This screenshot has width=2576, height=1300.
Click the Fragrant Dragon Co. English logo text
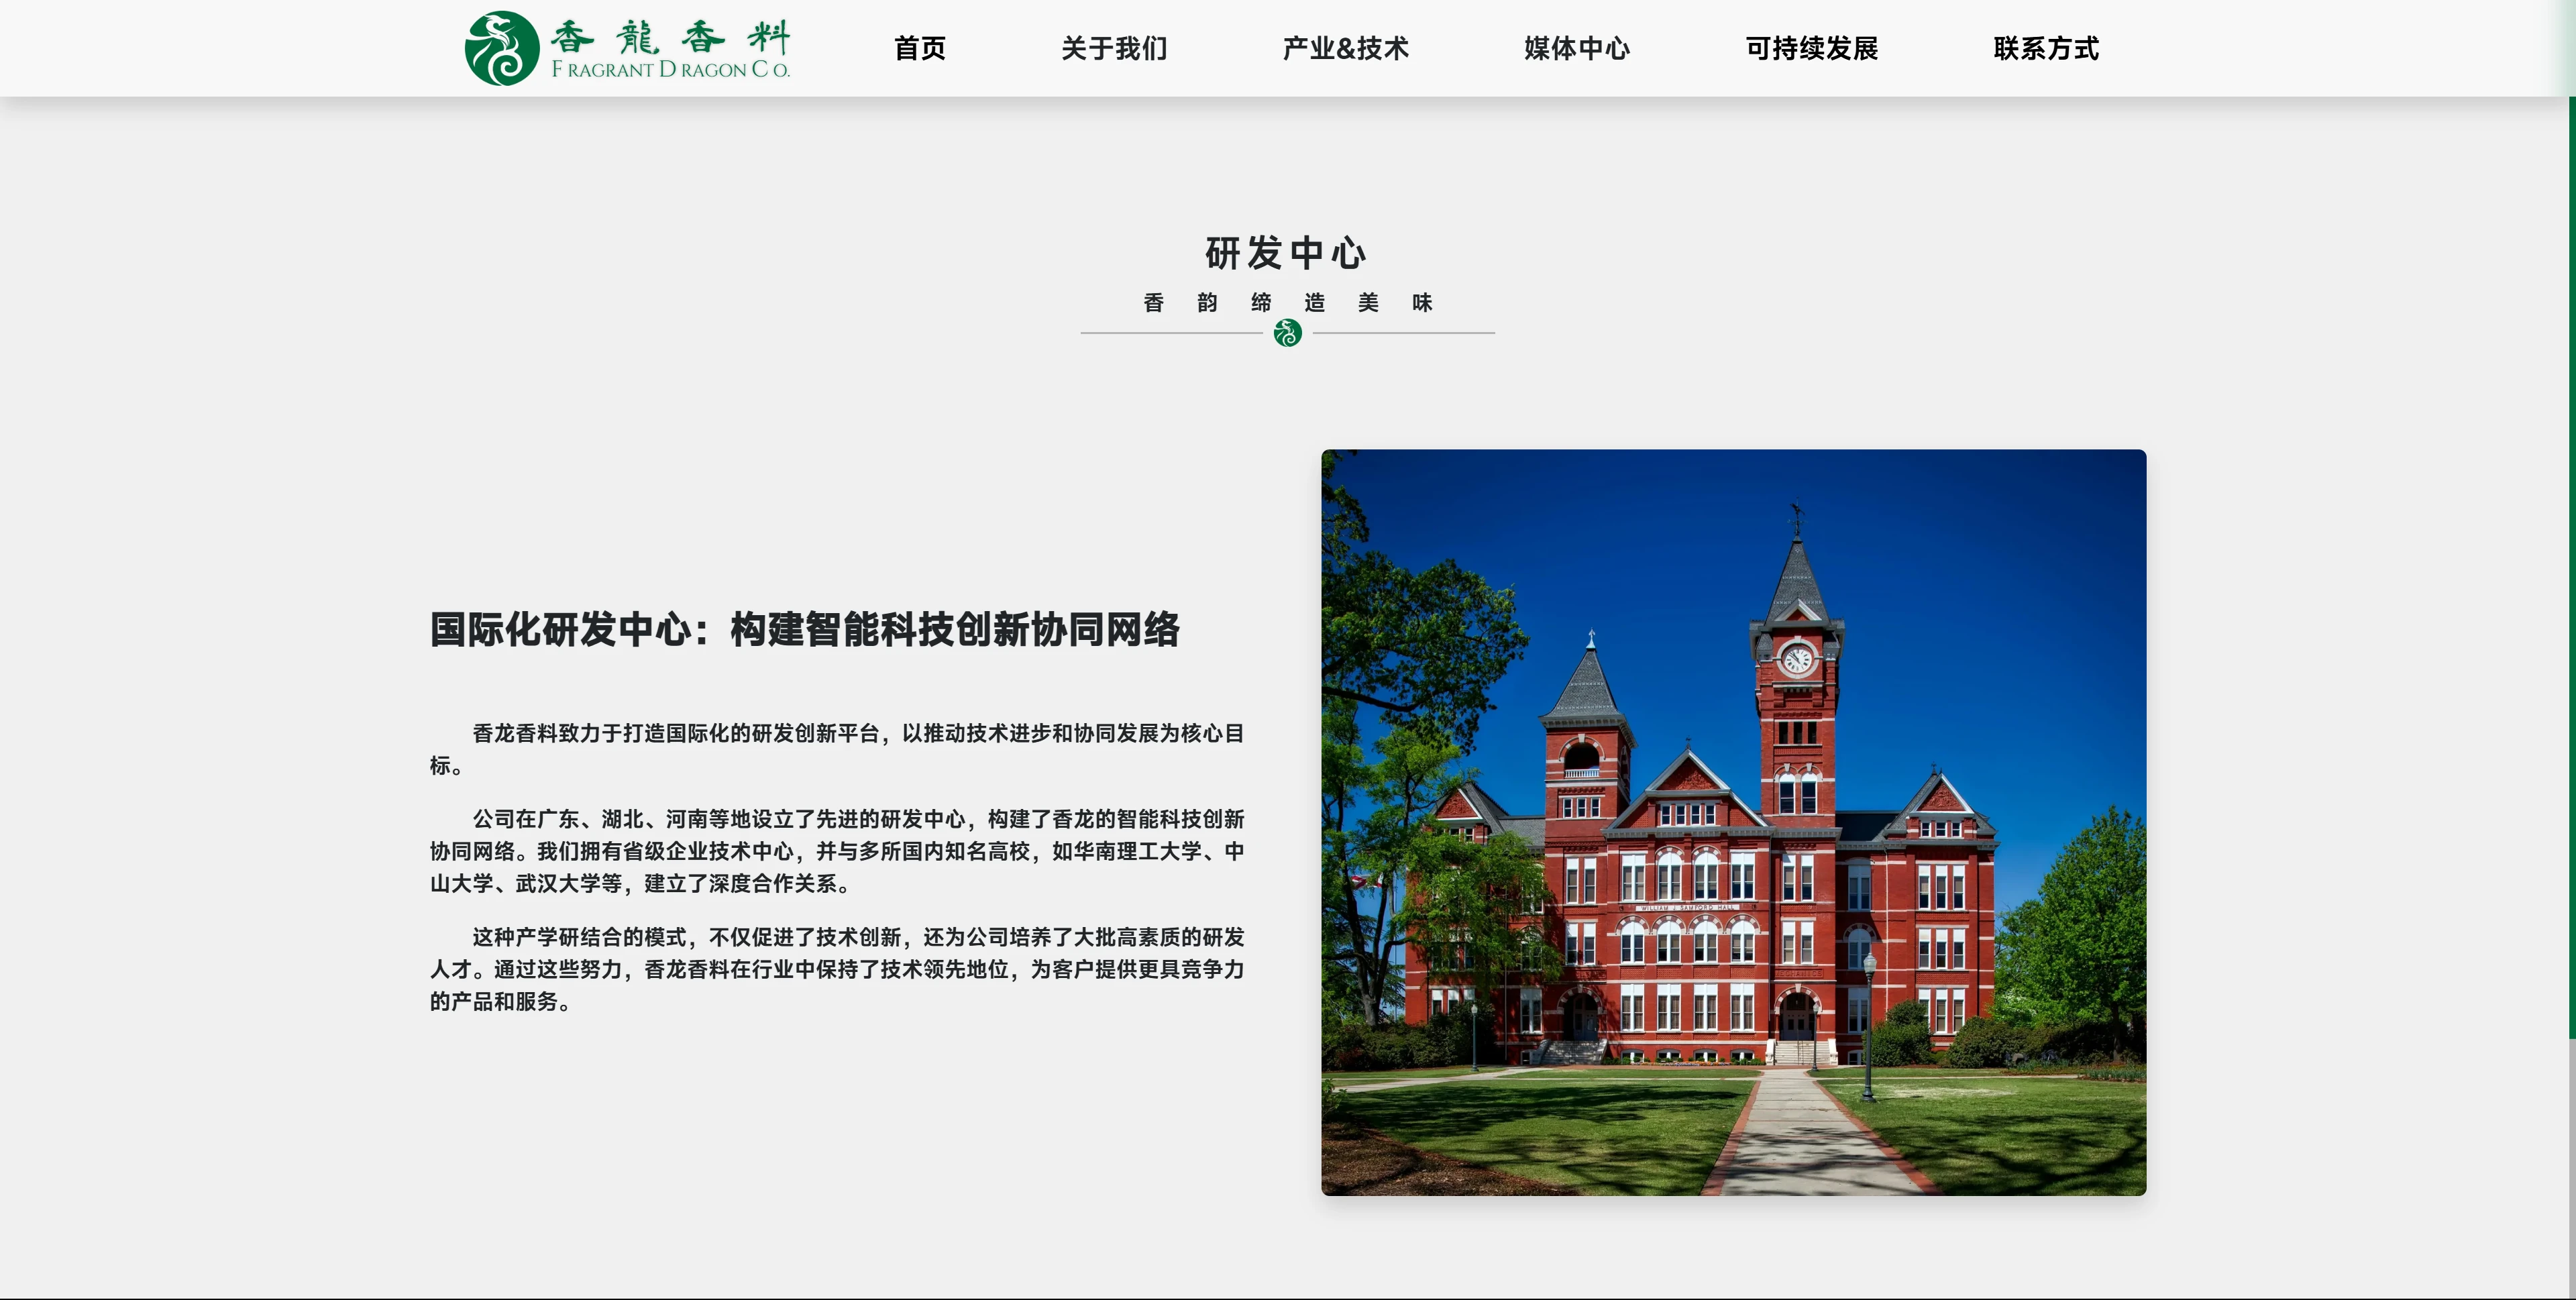coord(670,70)
